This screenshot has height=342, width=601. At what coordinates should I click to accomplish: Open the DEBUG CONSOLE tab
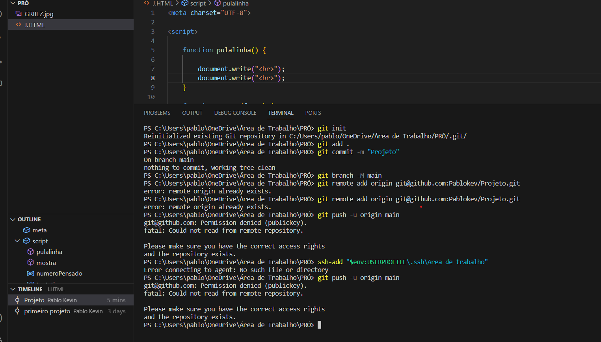[235, 113]
